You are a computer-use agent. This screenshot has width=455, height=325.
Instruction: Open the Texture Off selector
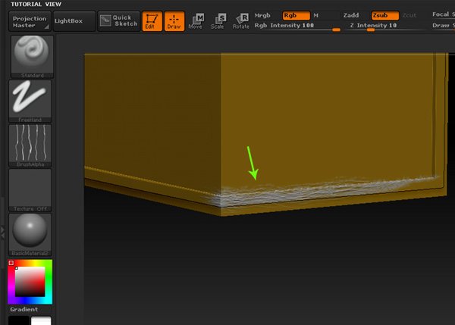coord(30,190)
